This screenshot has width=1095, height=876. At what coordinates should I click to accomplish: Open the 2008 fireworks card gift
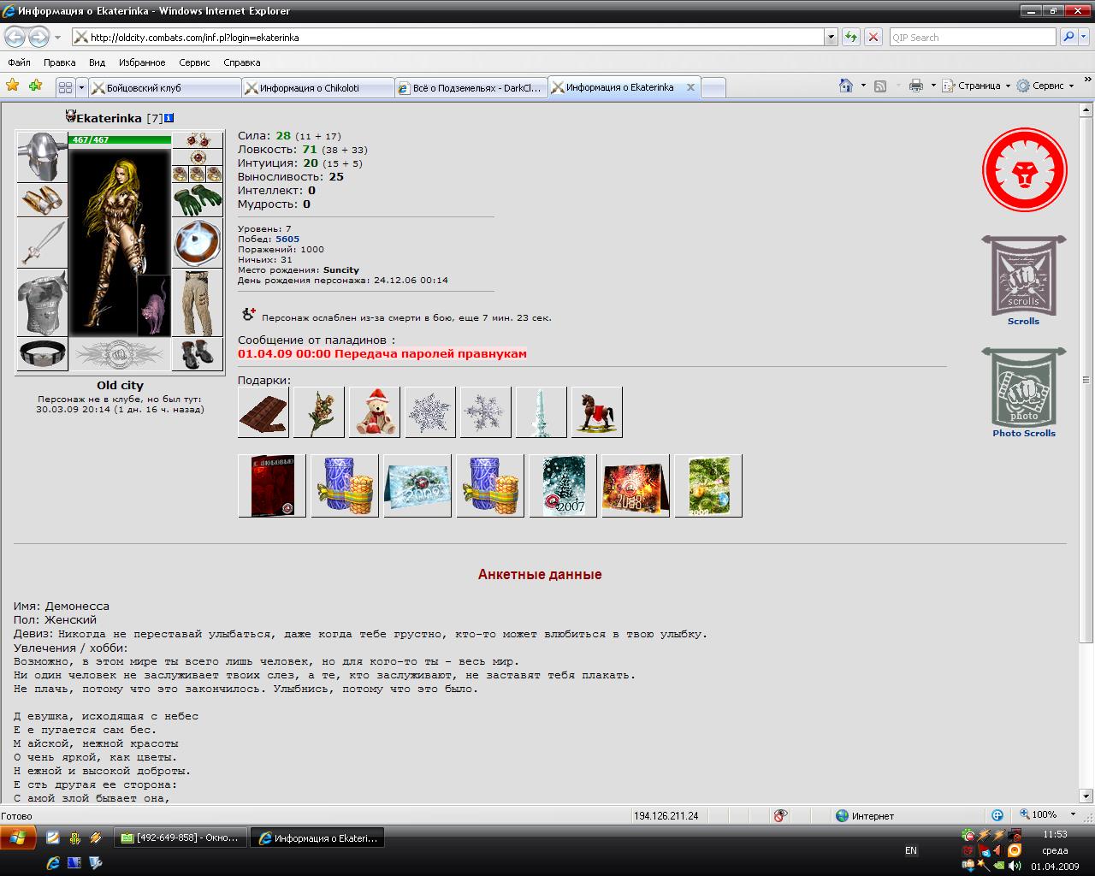(x=636, y=486)
